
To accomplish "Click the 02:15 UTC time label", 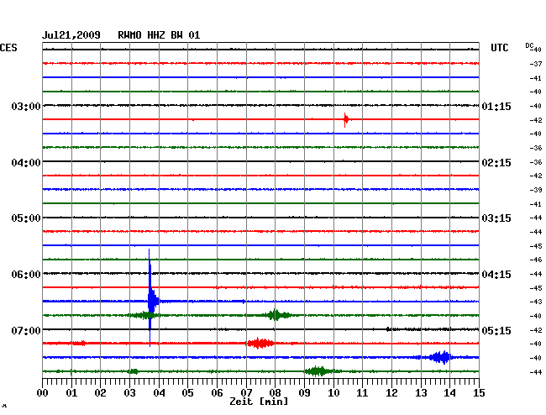I will pyautogui.click(x=496, y=163).
